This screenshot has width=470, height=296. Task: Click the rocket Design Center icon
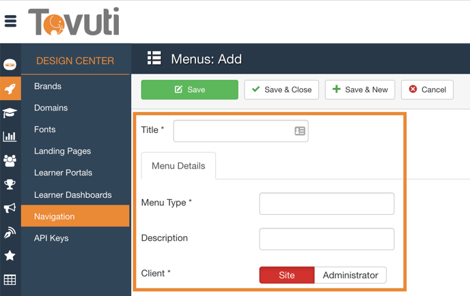tap(10, 89)
